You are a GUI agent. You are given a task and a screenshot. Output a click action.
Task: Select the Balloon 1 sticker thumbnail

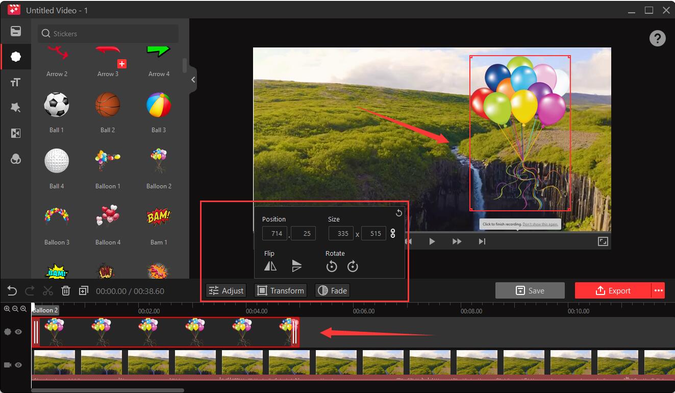(x=107, y=160)
